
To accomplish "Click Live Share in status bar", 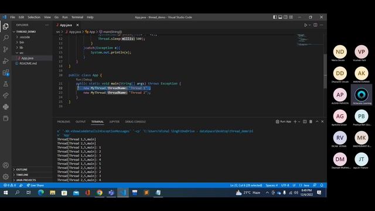I will pyautogui.click(x=35, y=185).
